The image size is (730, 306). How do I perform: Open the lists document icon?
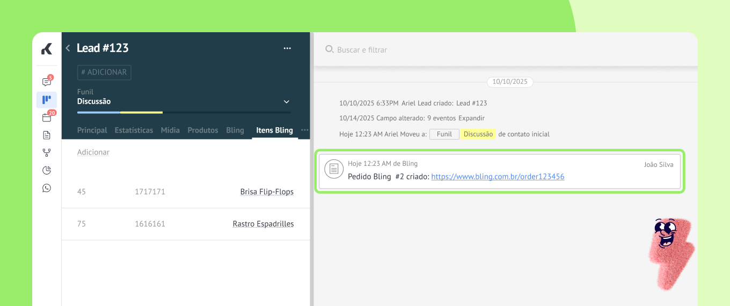(47, 135)
